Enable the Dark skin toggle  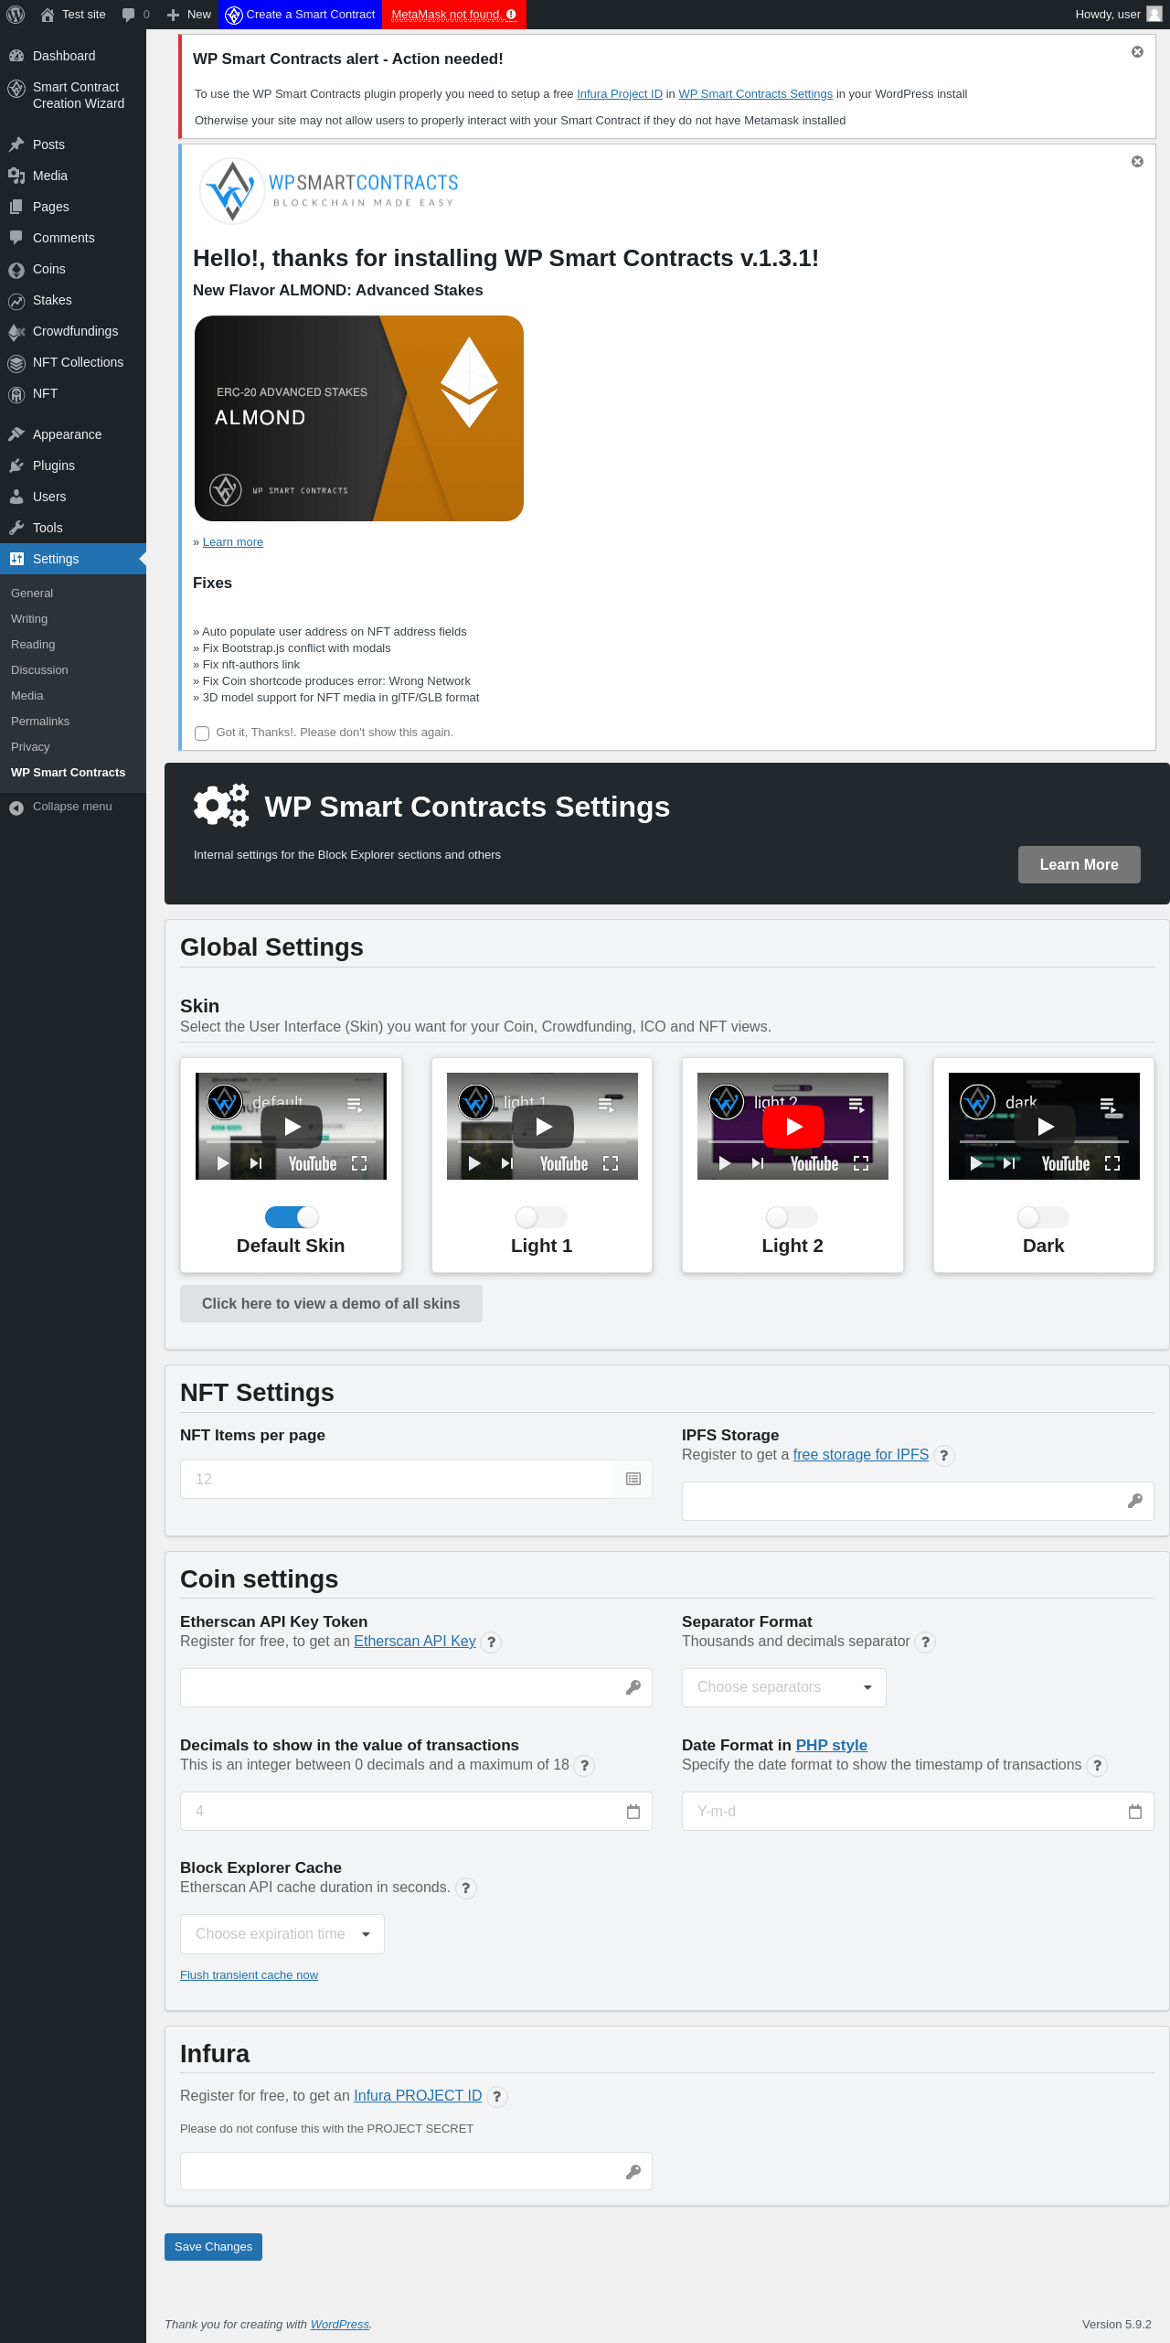[x=1043, y=1217]
